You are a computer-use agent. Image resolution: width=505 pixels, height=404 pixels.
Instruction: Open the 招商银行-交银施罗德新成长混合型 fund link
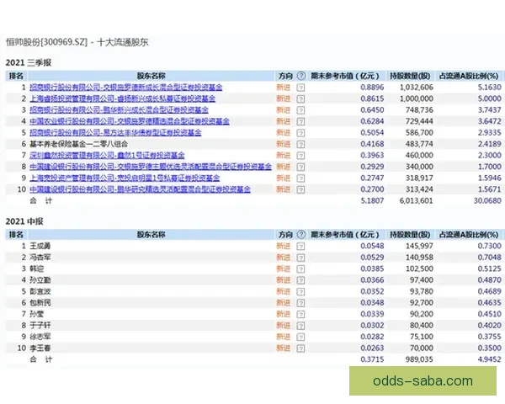point(126,88)
